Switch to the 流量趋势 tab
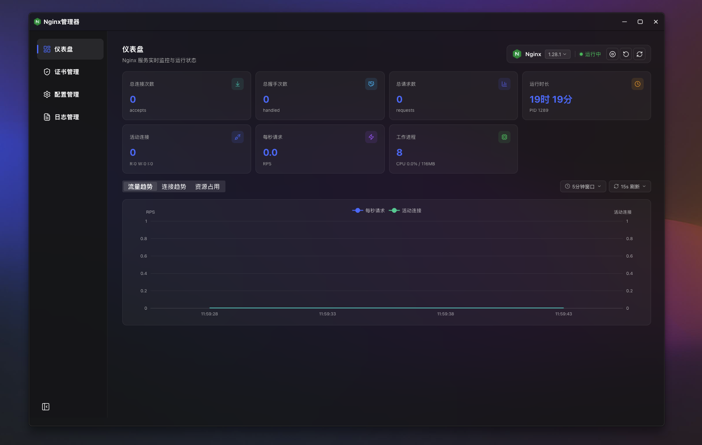This screenshot has height=445, width=702. [140, 187]
